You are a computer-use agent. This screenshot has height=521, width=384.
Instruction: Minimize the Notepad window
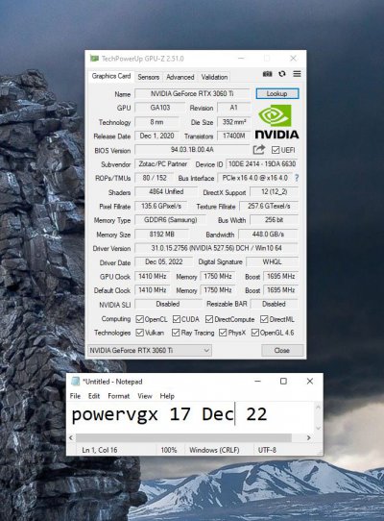click(257, 382)
